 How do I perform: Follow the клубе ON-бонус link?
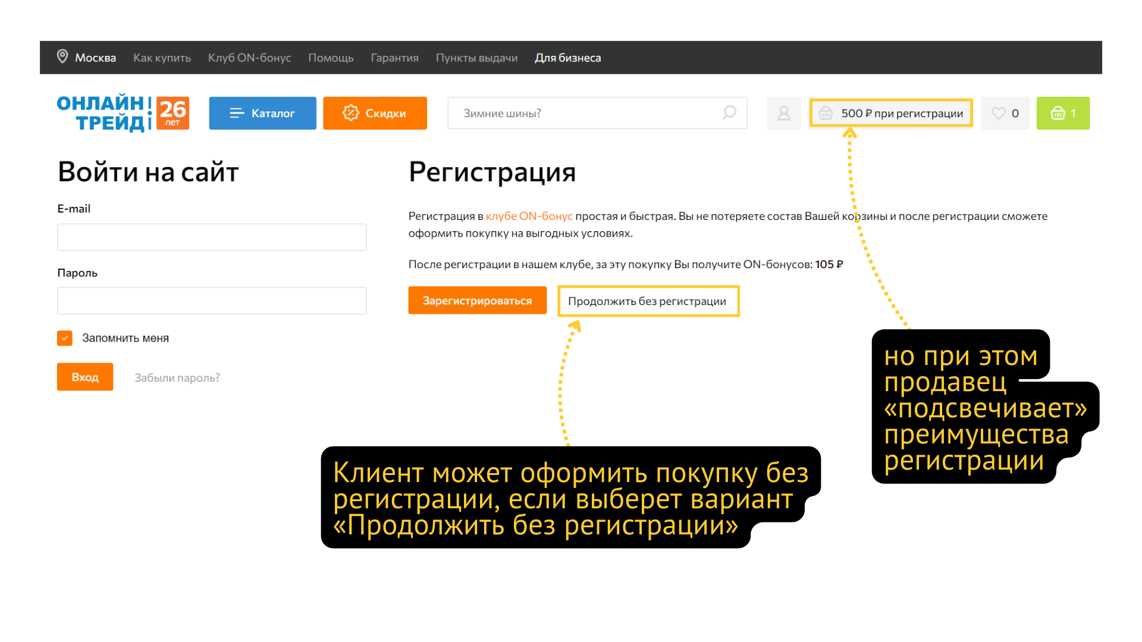529,216
